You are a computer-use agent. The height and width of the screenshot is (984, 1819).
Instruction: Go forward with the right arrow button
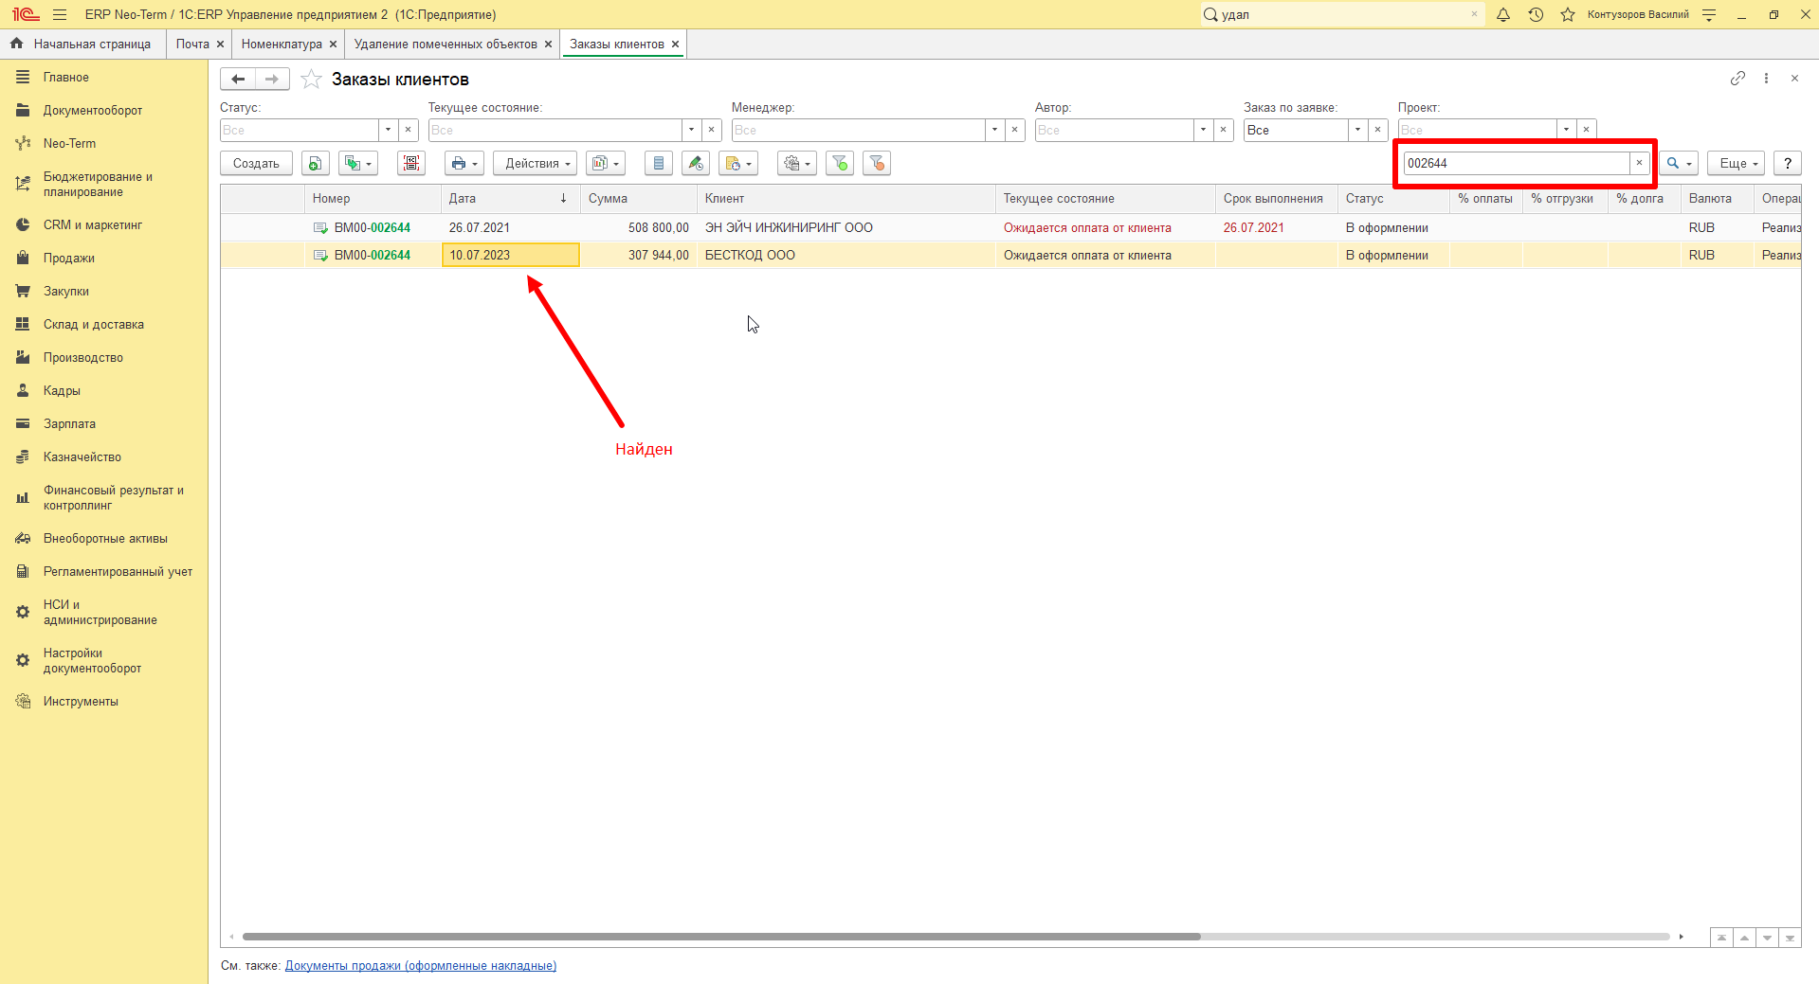[x=272, y=80]
